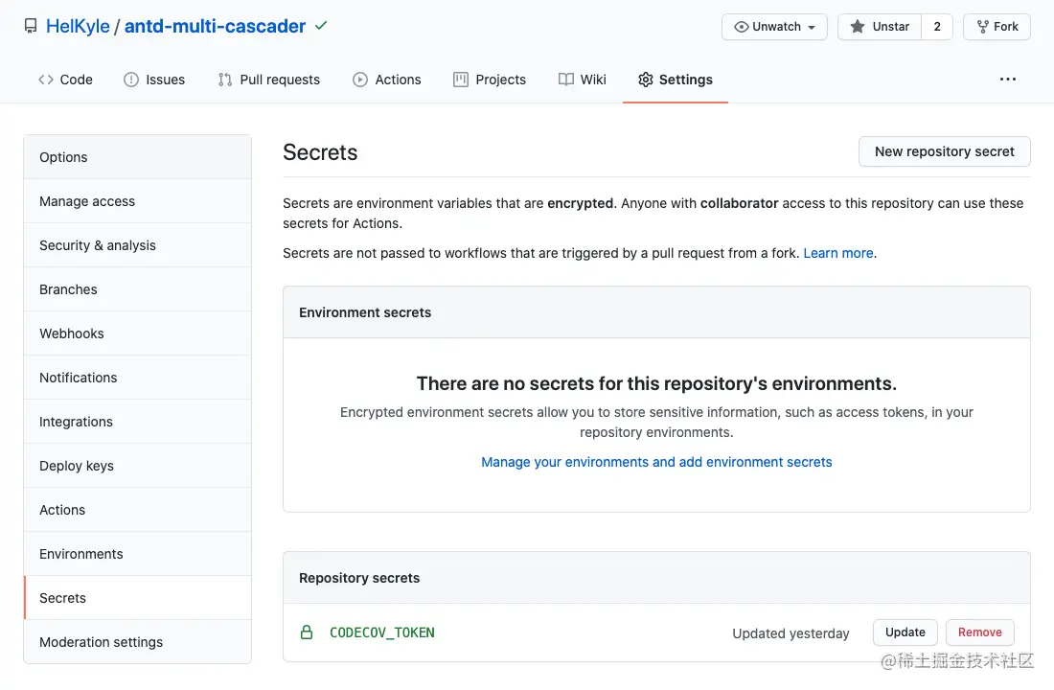Screen dimensions: 1054x690
Task: Follow the Learn more link
Action: click(x=838, y=253)
